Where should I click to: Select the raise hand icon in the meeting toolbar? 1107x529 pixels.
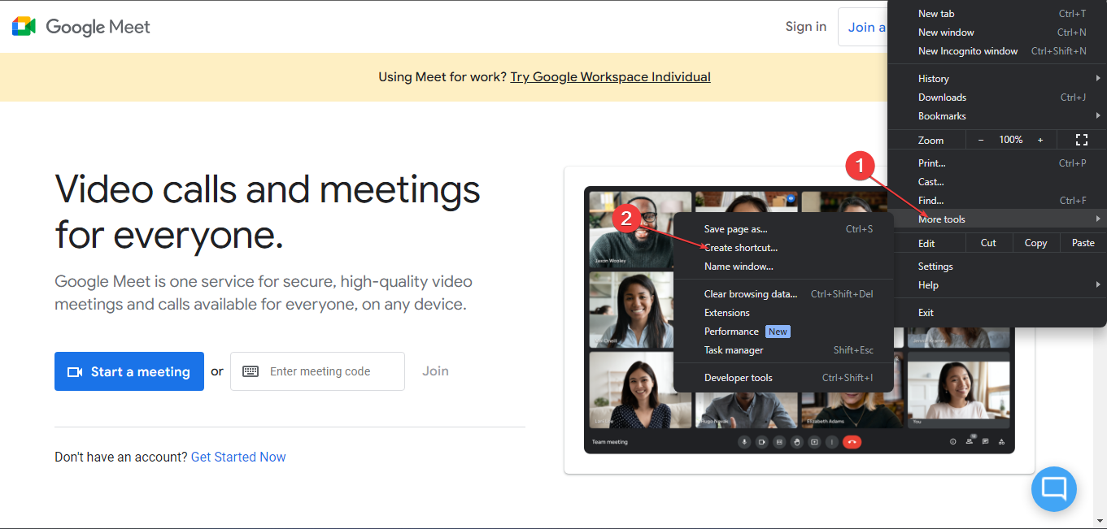797,441
